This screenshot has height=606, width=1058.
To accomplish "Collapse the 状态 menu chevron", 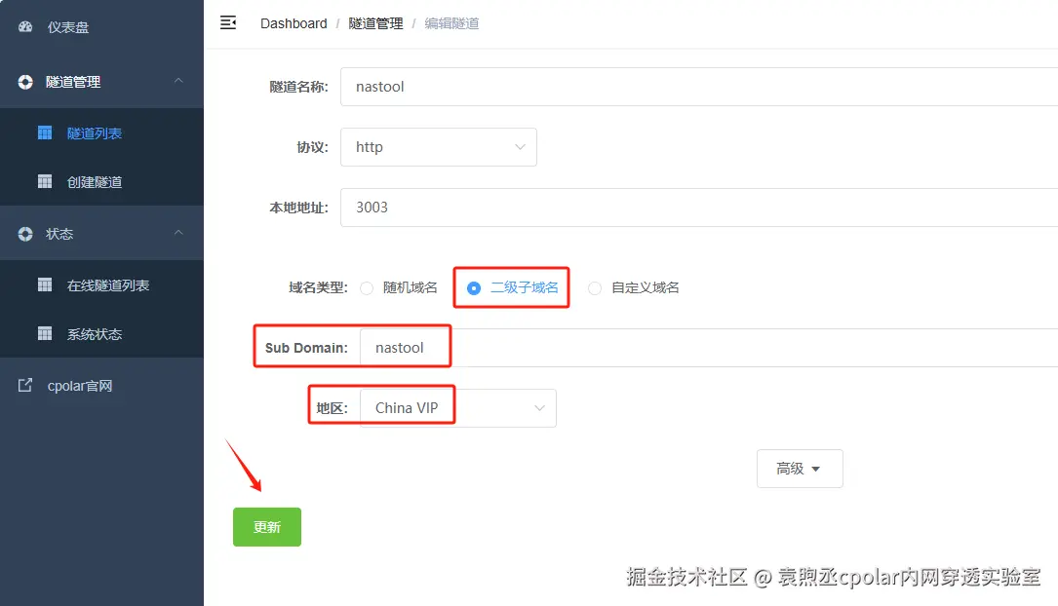I will point(178,233).
